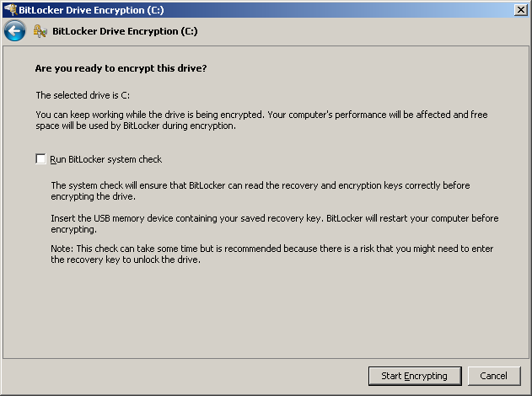
Task: Close the BitLocker dialog with the X
Action: 520,10
